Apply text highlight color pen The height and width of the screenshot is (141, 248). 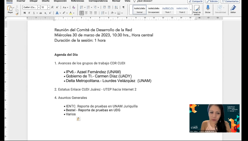point(64,13)
